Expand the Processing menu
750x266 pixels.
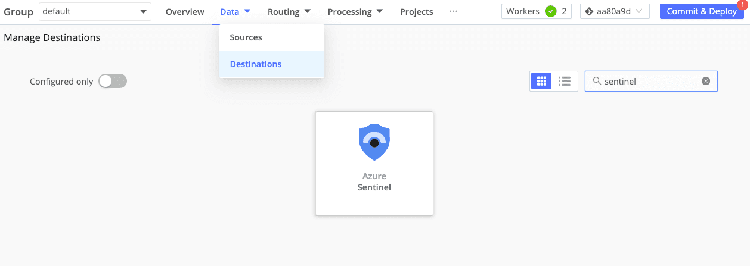355,12
